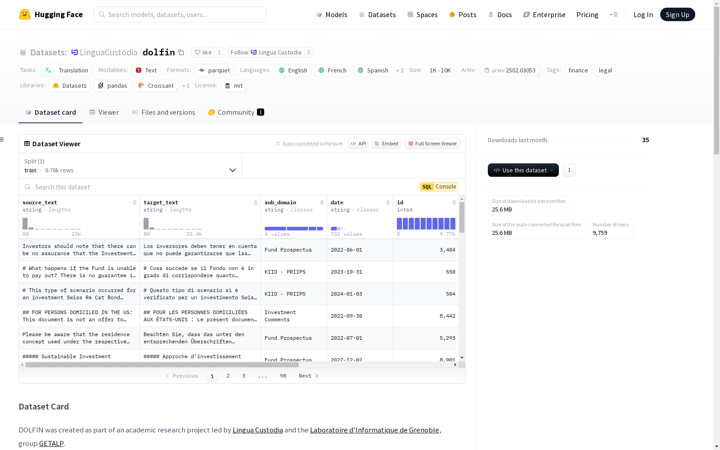Open the pandas library tag
Viewport: 720px width, 450px height.
tap(112, 85)
